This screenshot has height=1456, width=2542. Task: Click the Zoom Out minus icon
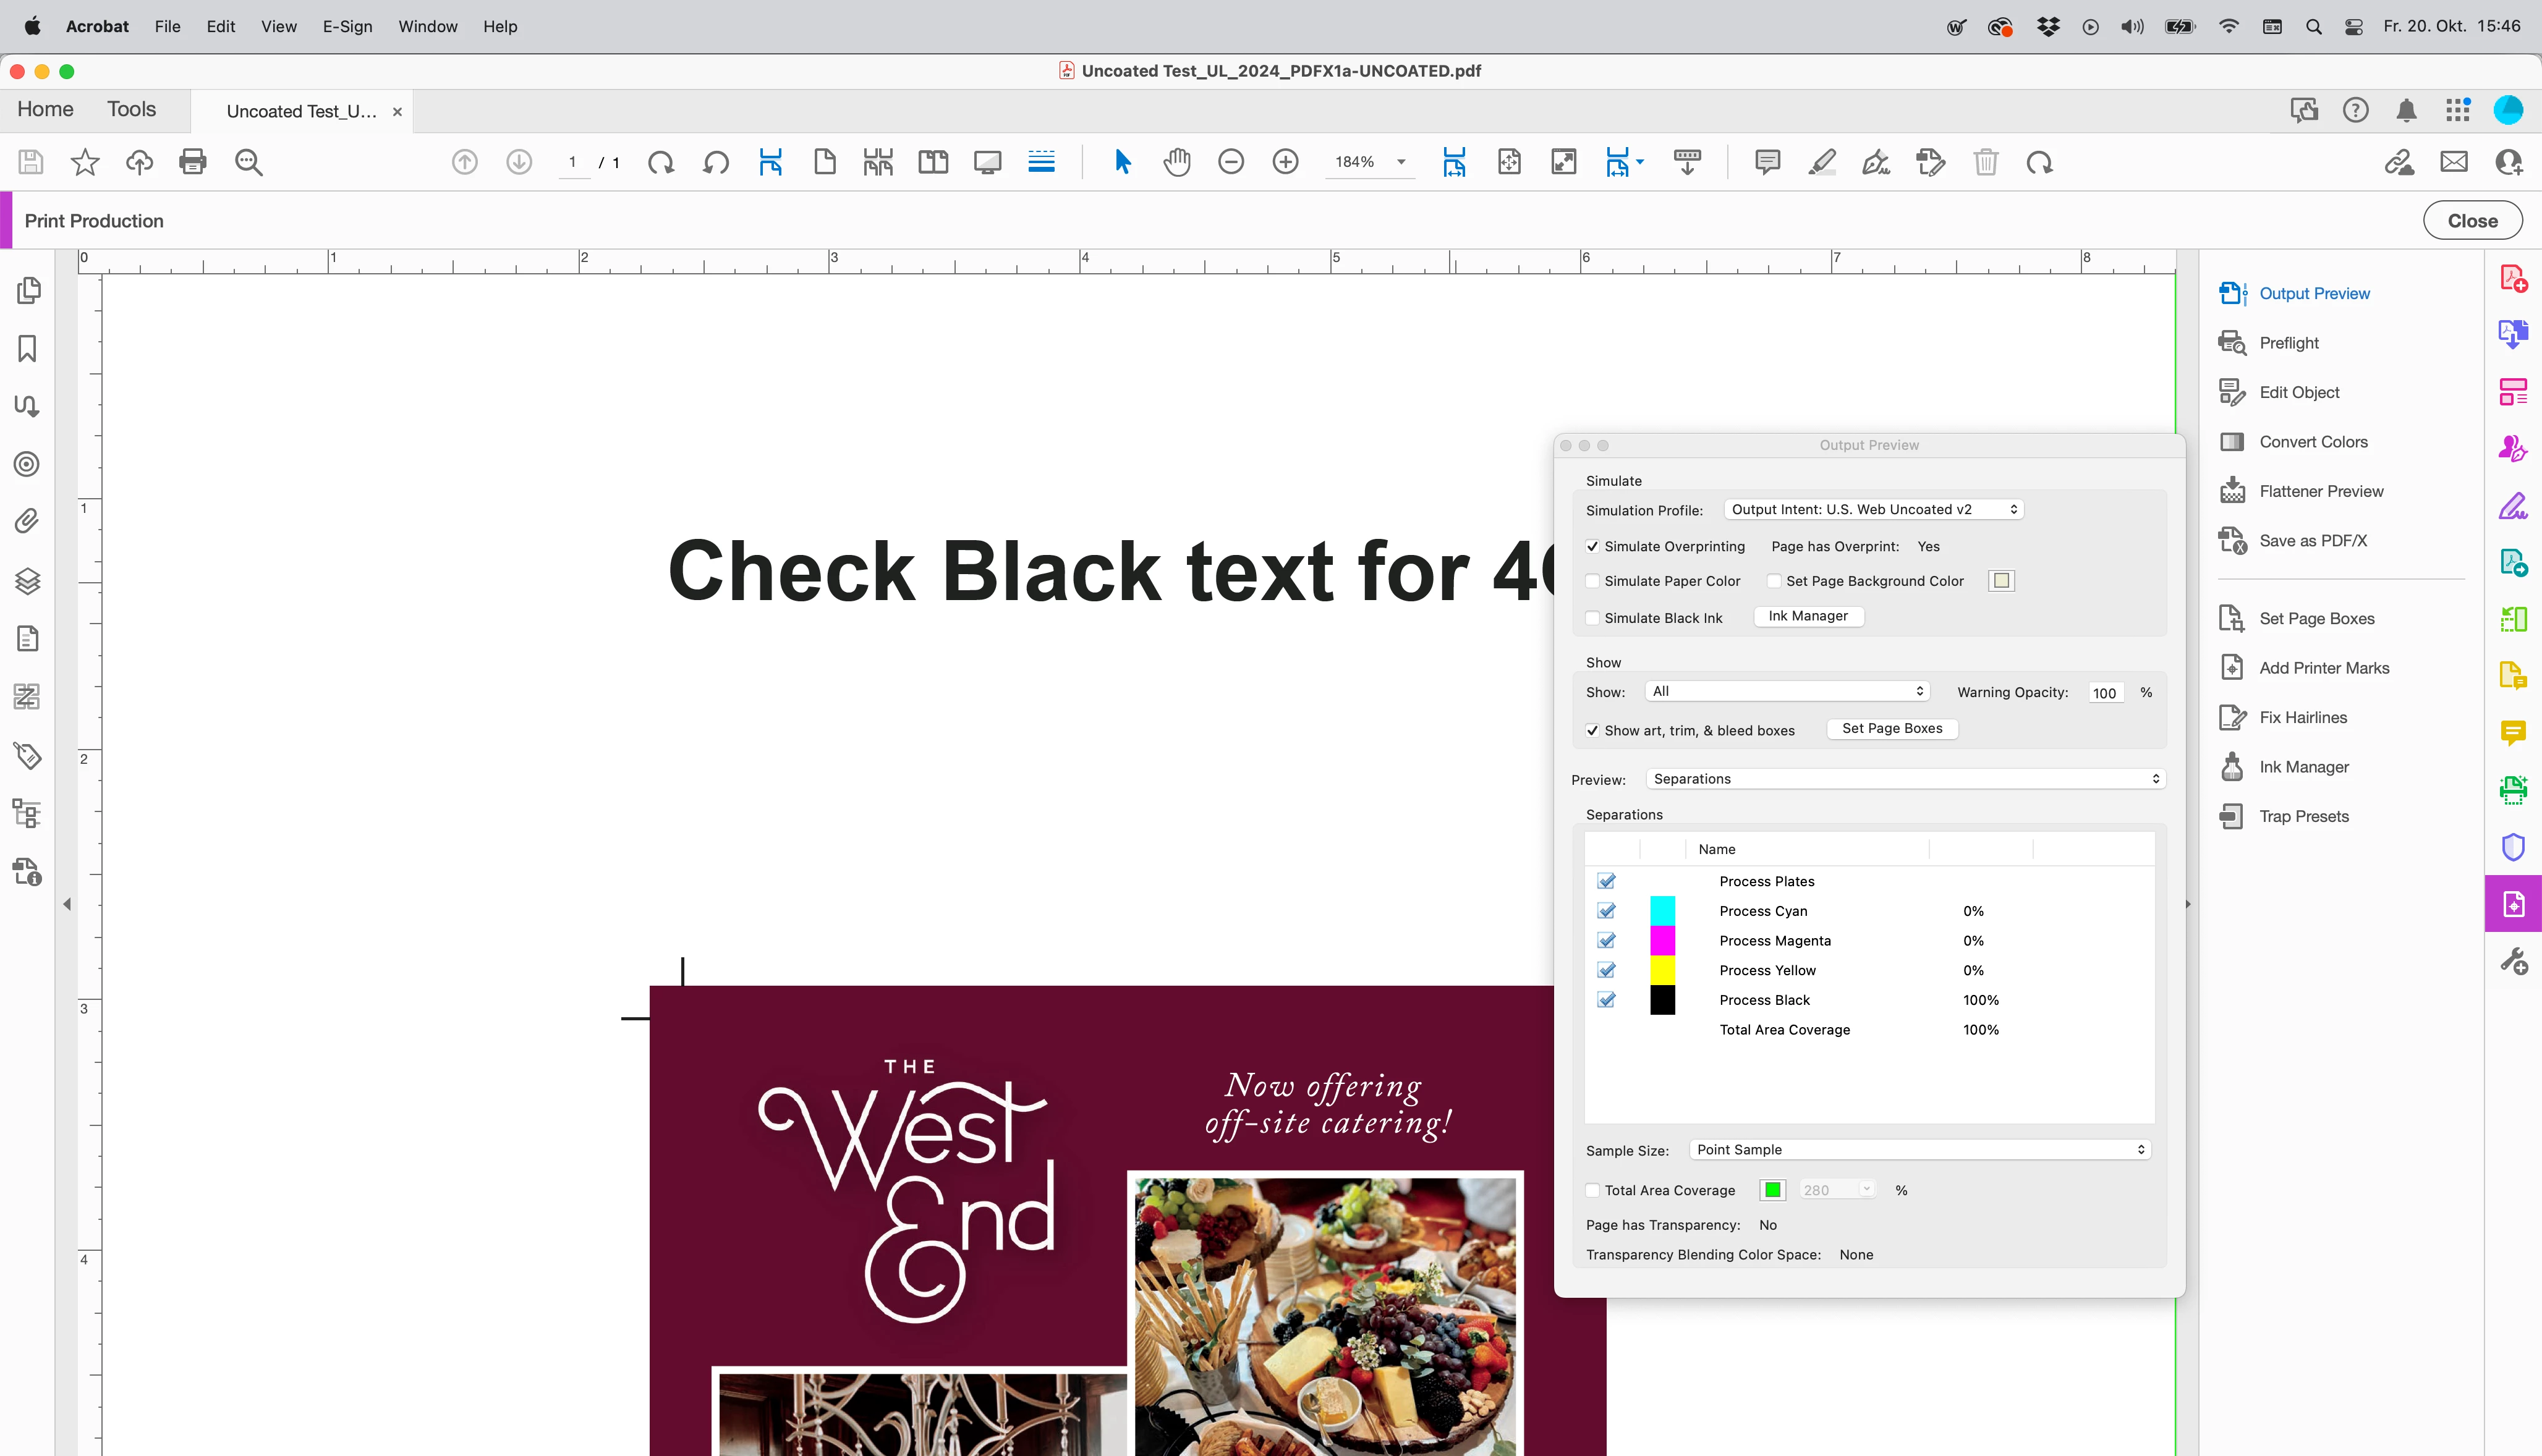pyautogui.click(x=1231, y=162)
